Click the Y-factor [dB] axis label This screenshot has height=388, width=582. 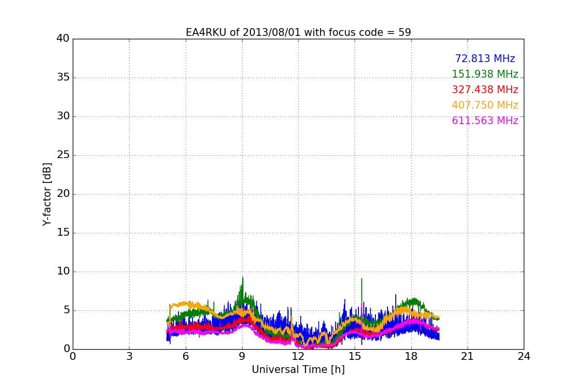[x=47, y=194]
